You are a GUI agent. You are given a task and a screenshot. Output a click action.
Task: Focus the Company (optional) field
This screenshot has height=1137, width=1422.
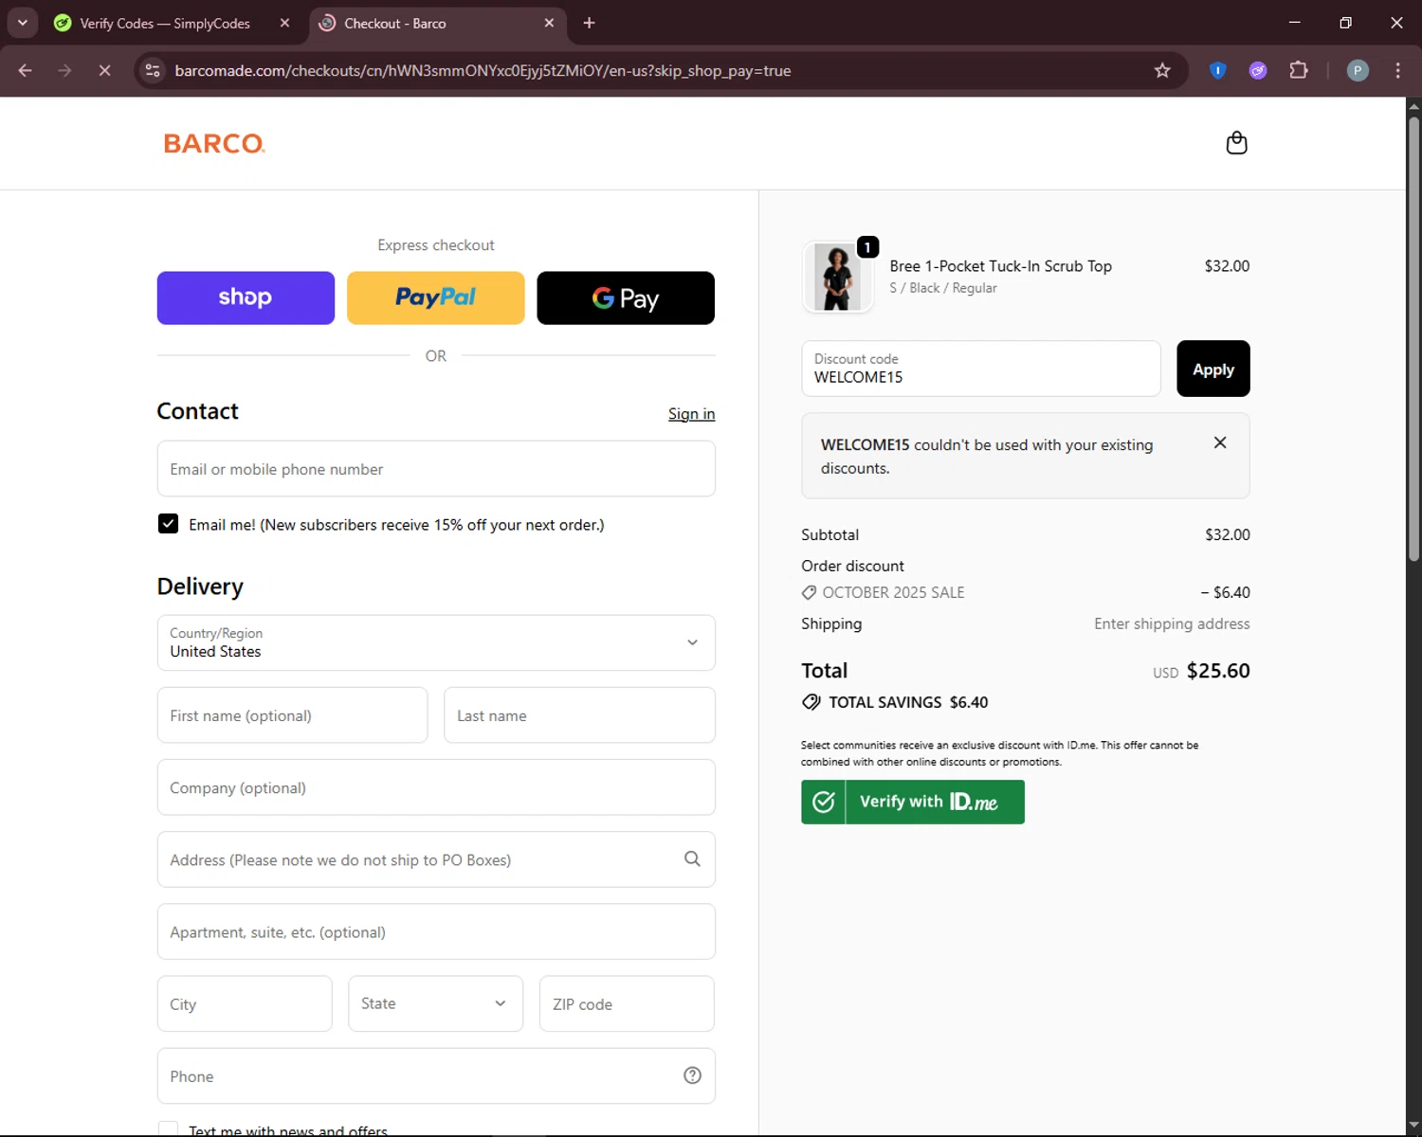[x=436, y=787]
